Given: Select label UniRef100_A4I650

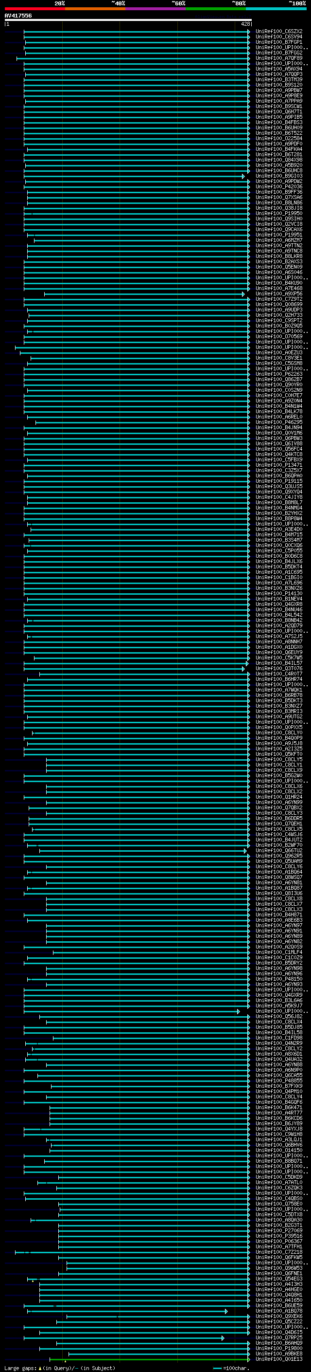Looking at the screenshot, I should pyautogui.click(x=279, y=1299).
